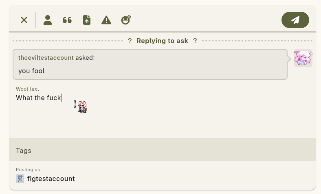The width and height of the screenshot is (321, 194).
Task: Click the "Woot text" field label
Action: tap(27, 89)
